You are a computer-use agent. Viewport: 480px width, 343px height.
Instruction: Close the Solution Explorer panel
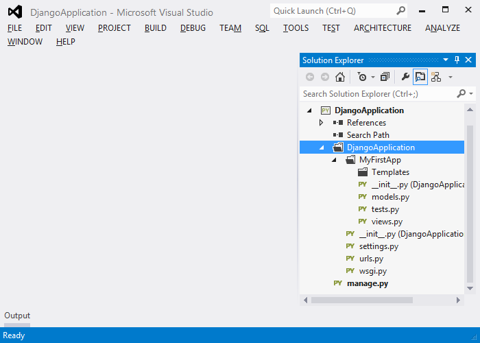point(468,60)
